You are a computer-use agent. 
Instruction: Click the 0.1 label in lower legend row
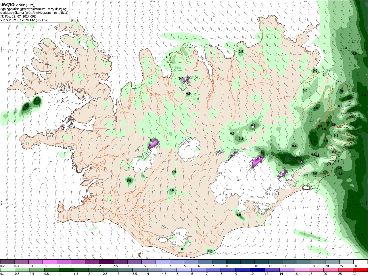2,274
